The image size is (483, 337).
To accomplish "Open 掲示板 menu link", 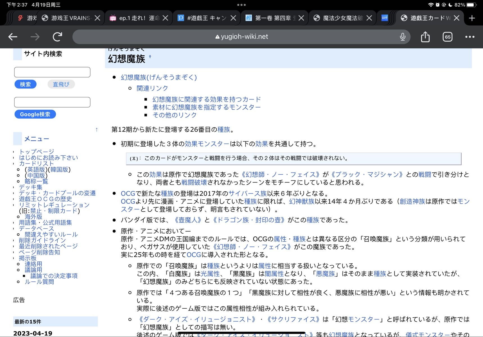I will (x=28, y=258).
